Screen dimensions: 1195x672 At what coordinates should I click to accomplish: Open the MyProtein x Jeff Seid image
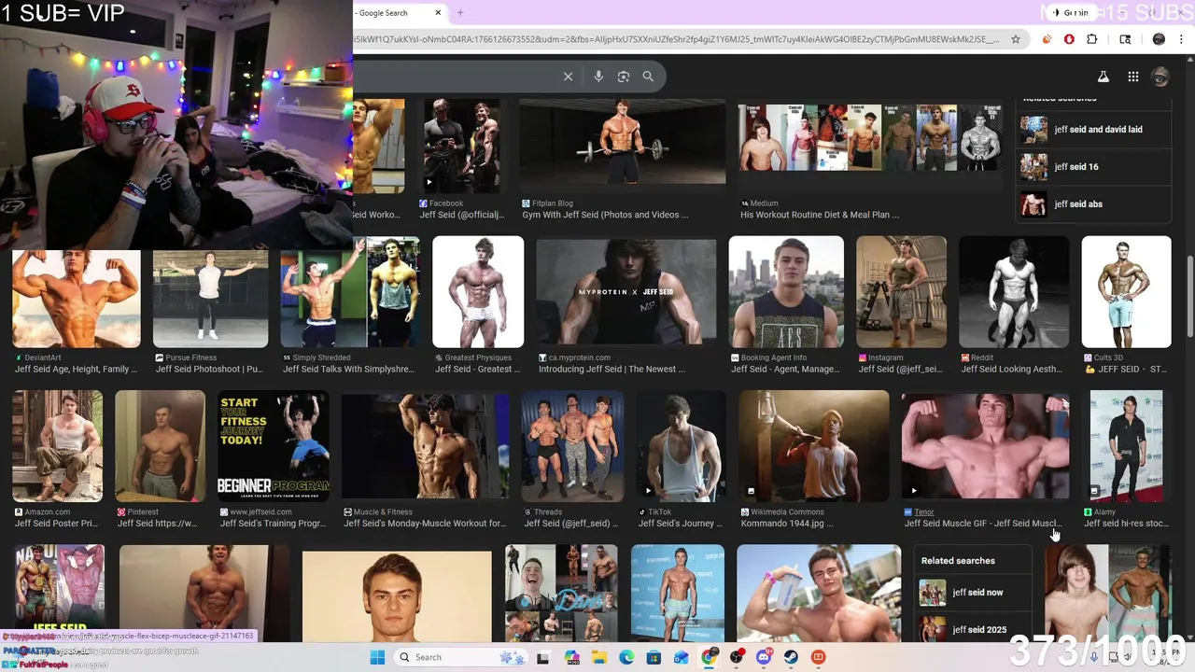[x=626, y=292]
